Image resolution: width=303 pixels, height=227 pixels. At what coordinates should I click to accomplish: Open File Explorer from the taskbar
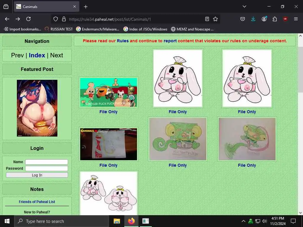[x=117, y=221]
